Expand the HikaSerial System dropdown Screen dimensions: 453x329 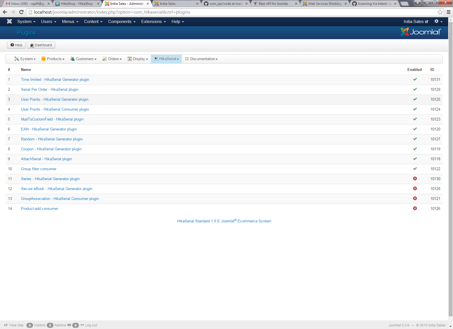click(25, 59)
